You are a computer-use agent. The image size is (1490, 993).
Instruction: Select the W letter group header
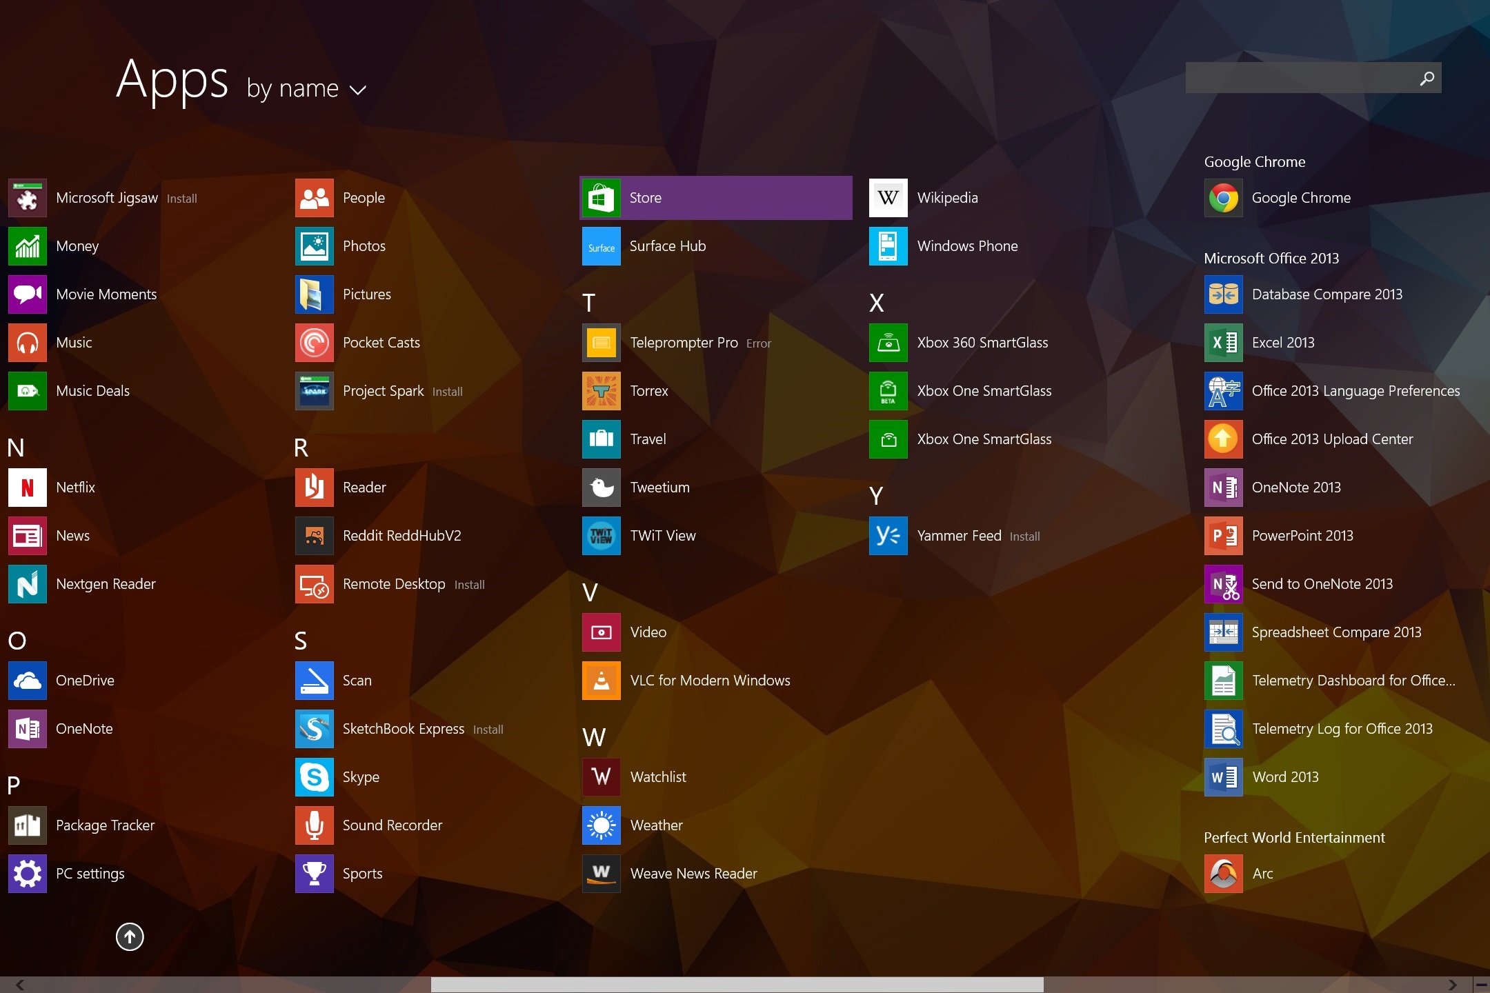[x=594, y=737]
